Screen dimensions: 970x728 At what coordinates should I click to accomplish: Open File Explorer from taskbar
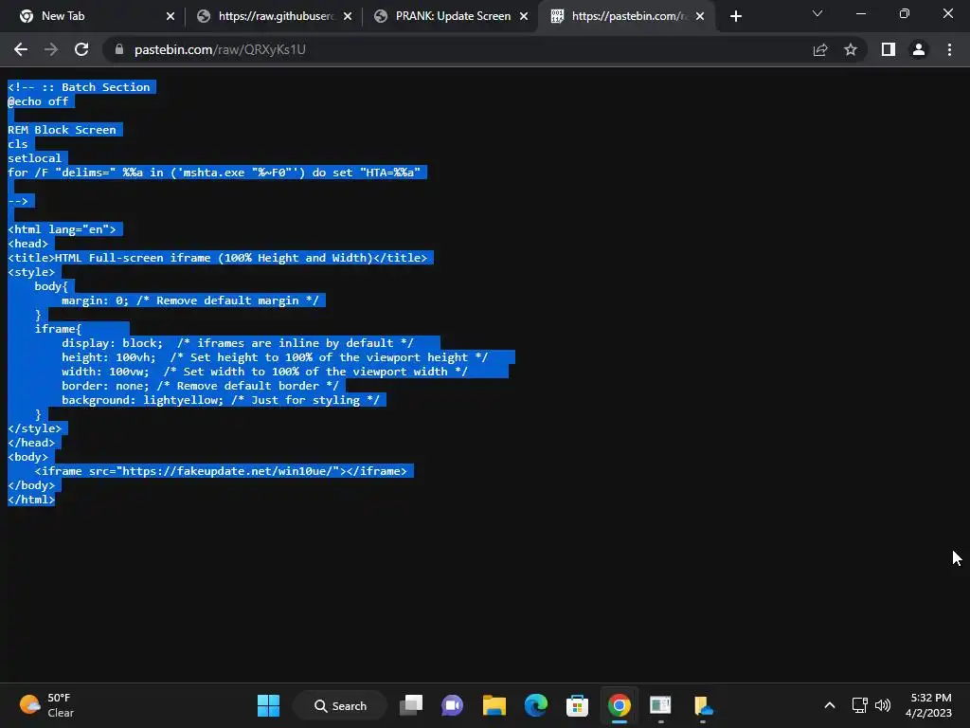click(x=494, y=705)
